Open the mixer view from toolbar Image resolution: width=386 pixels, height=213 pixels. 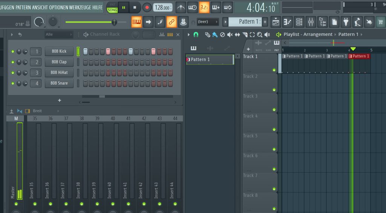pyautogui.click(x=311, y=22)
